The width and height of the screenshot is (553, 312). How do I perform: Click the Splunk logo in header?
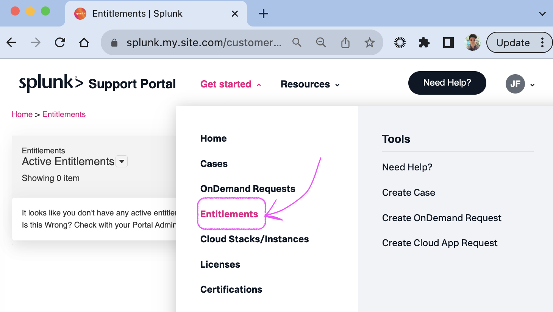51,83
